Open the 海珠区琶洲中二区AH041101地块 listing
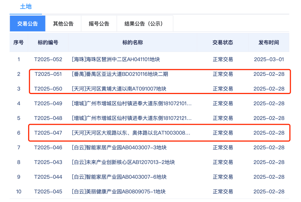 coord(116,59)
